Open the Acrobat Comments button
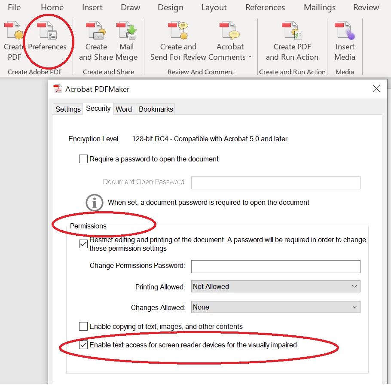The image size is (391, 389). click(230, 41)
